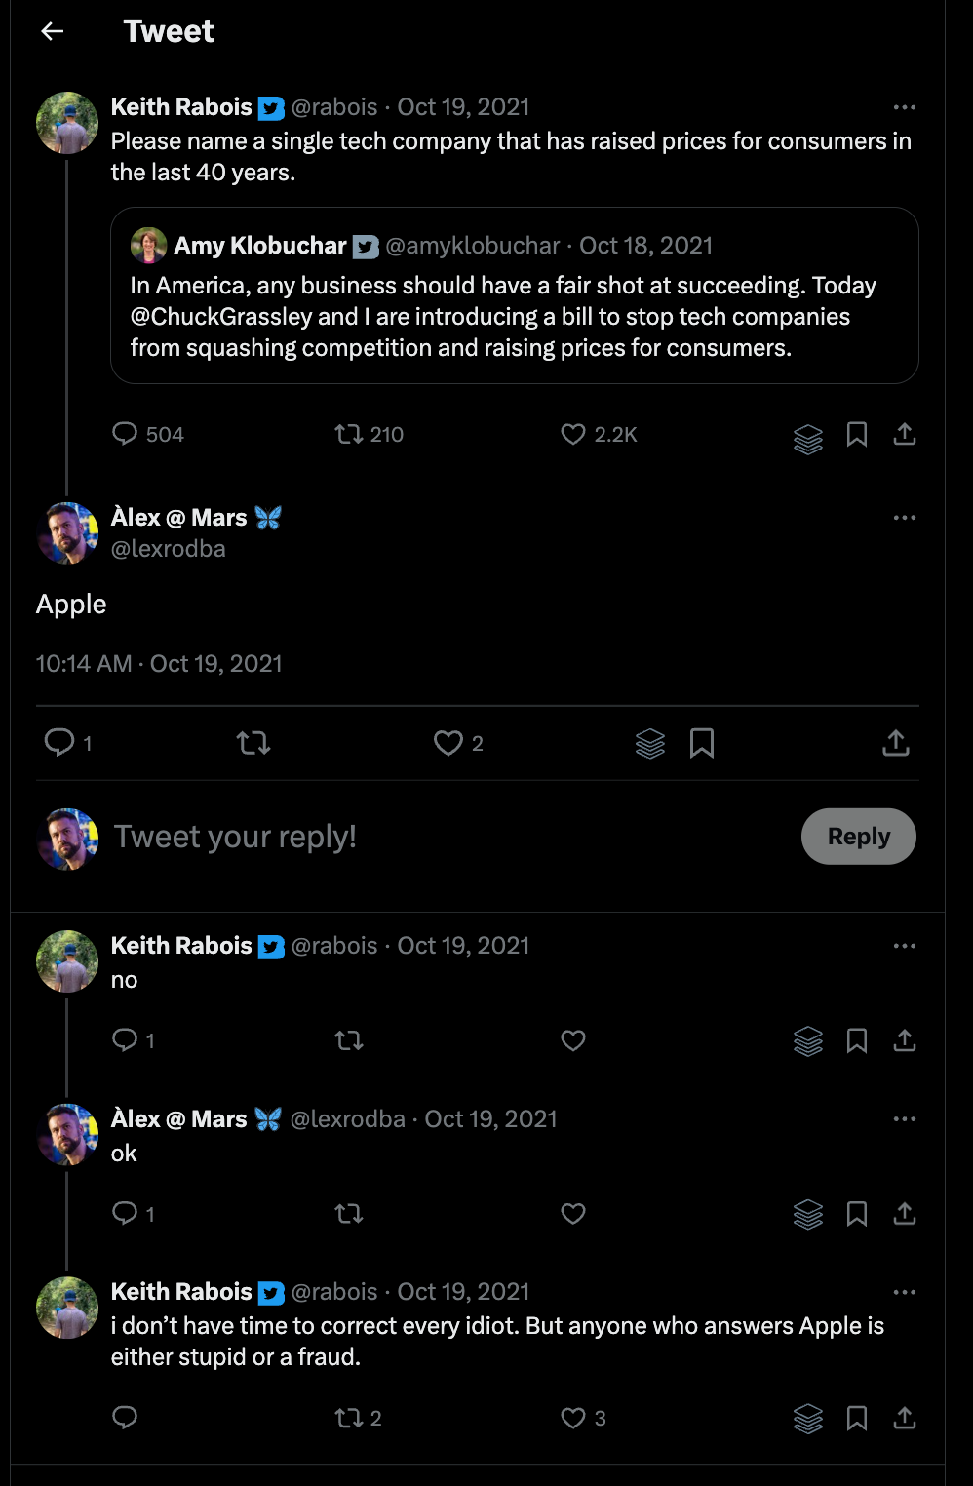Bookmark the main 'Apple' tweet
This screenshot has width=973, height=1486.
(702, 743)
